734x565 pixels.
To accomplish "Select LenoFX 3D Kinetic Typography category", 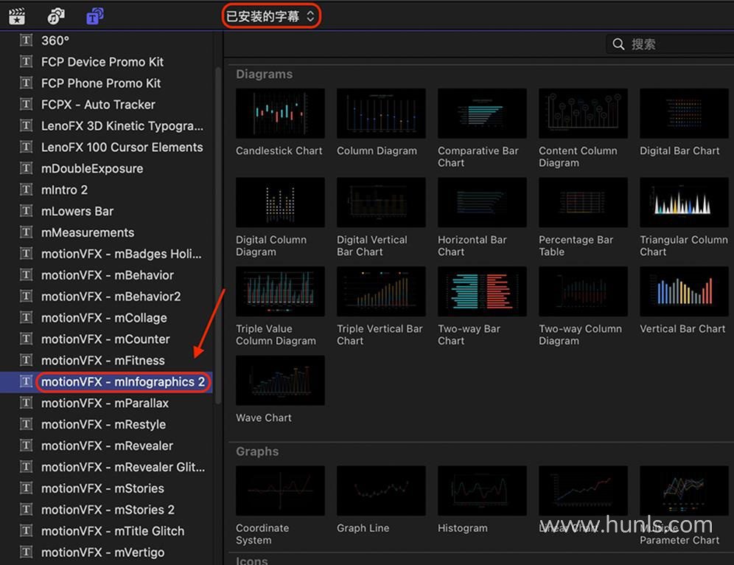I will [x=107, y=125].
